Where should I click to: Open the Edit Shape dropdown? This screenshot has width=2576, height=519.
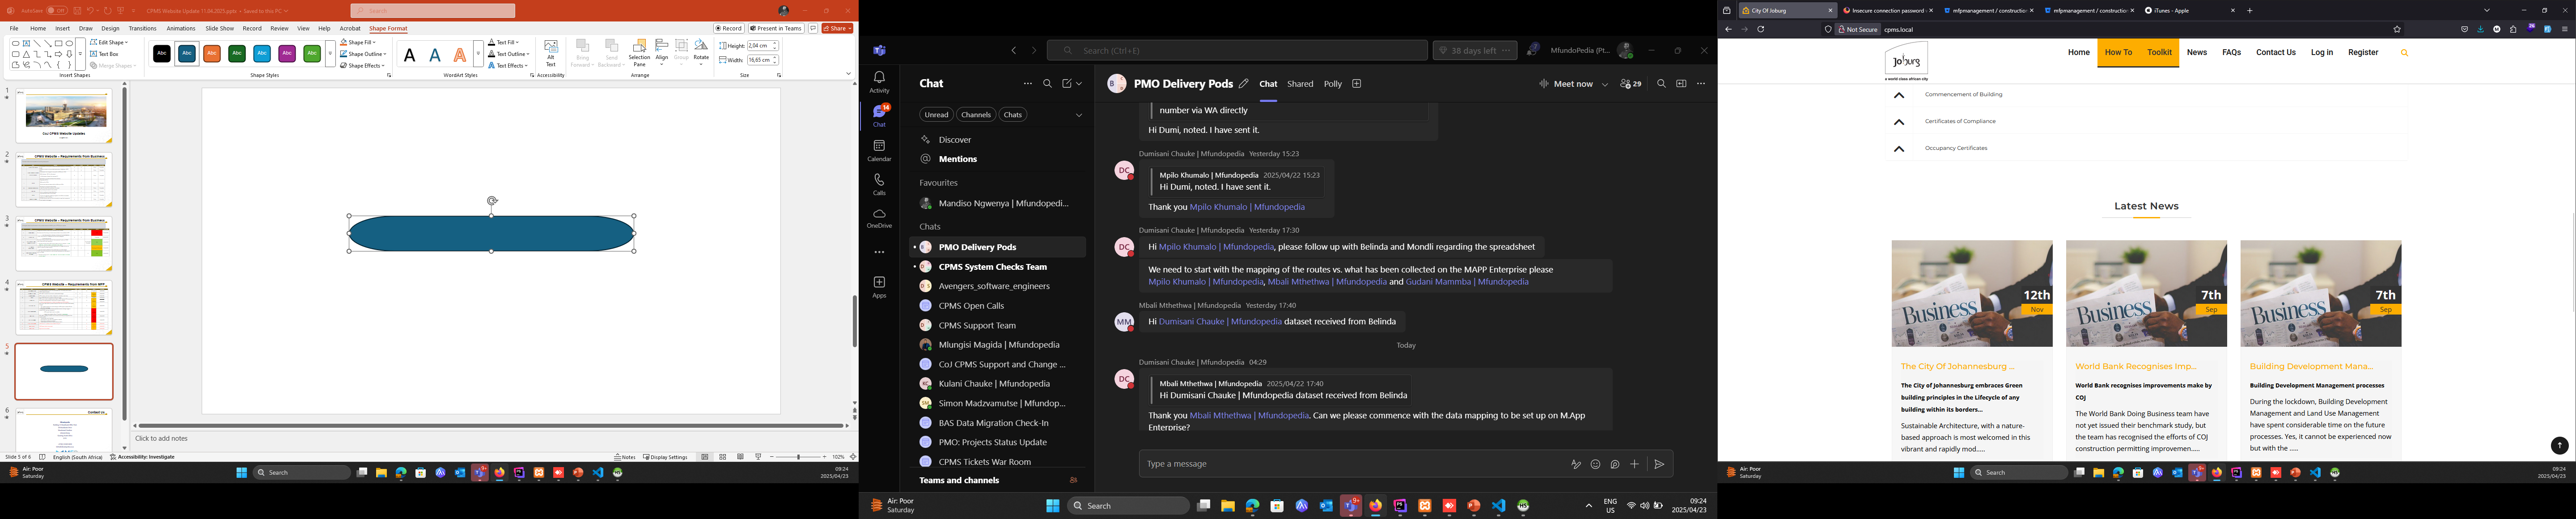[109, 43]
